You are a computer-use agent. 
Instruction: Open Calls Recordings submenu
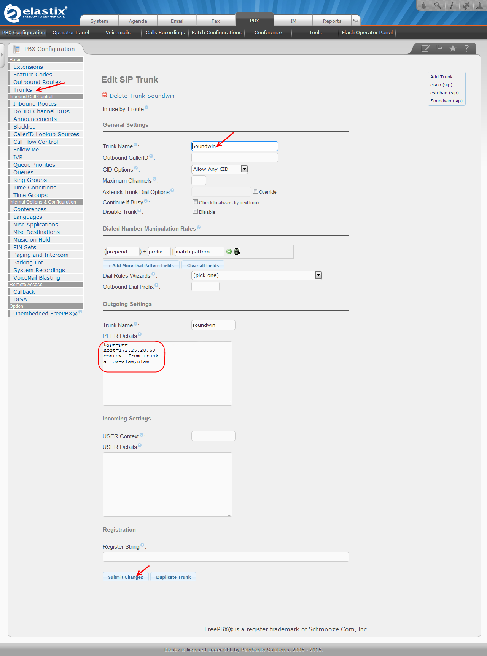165,33
